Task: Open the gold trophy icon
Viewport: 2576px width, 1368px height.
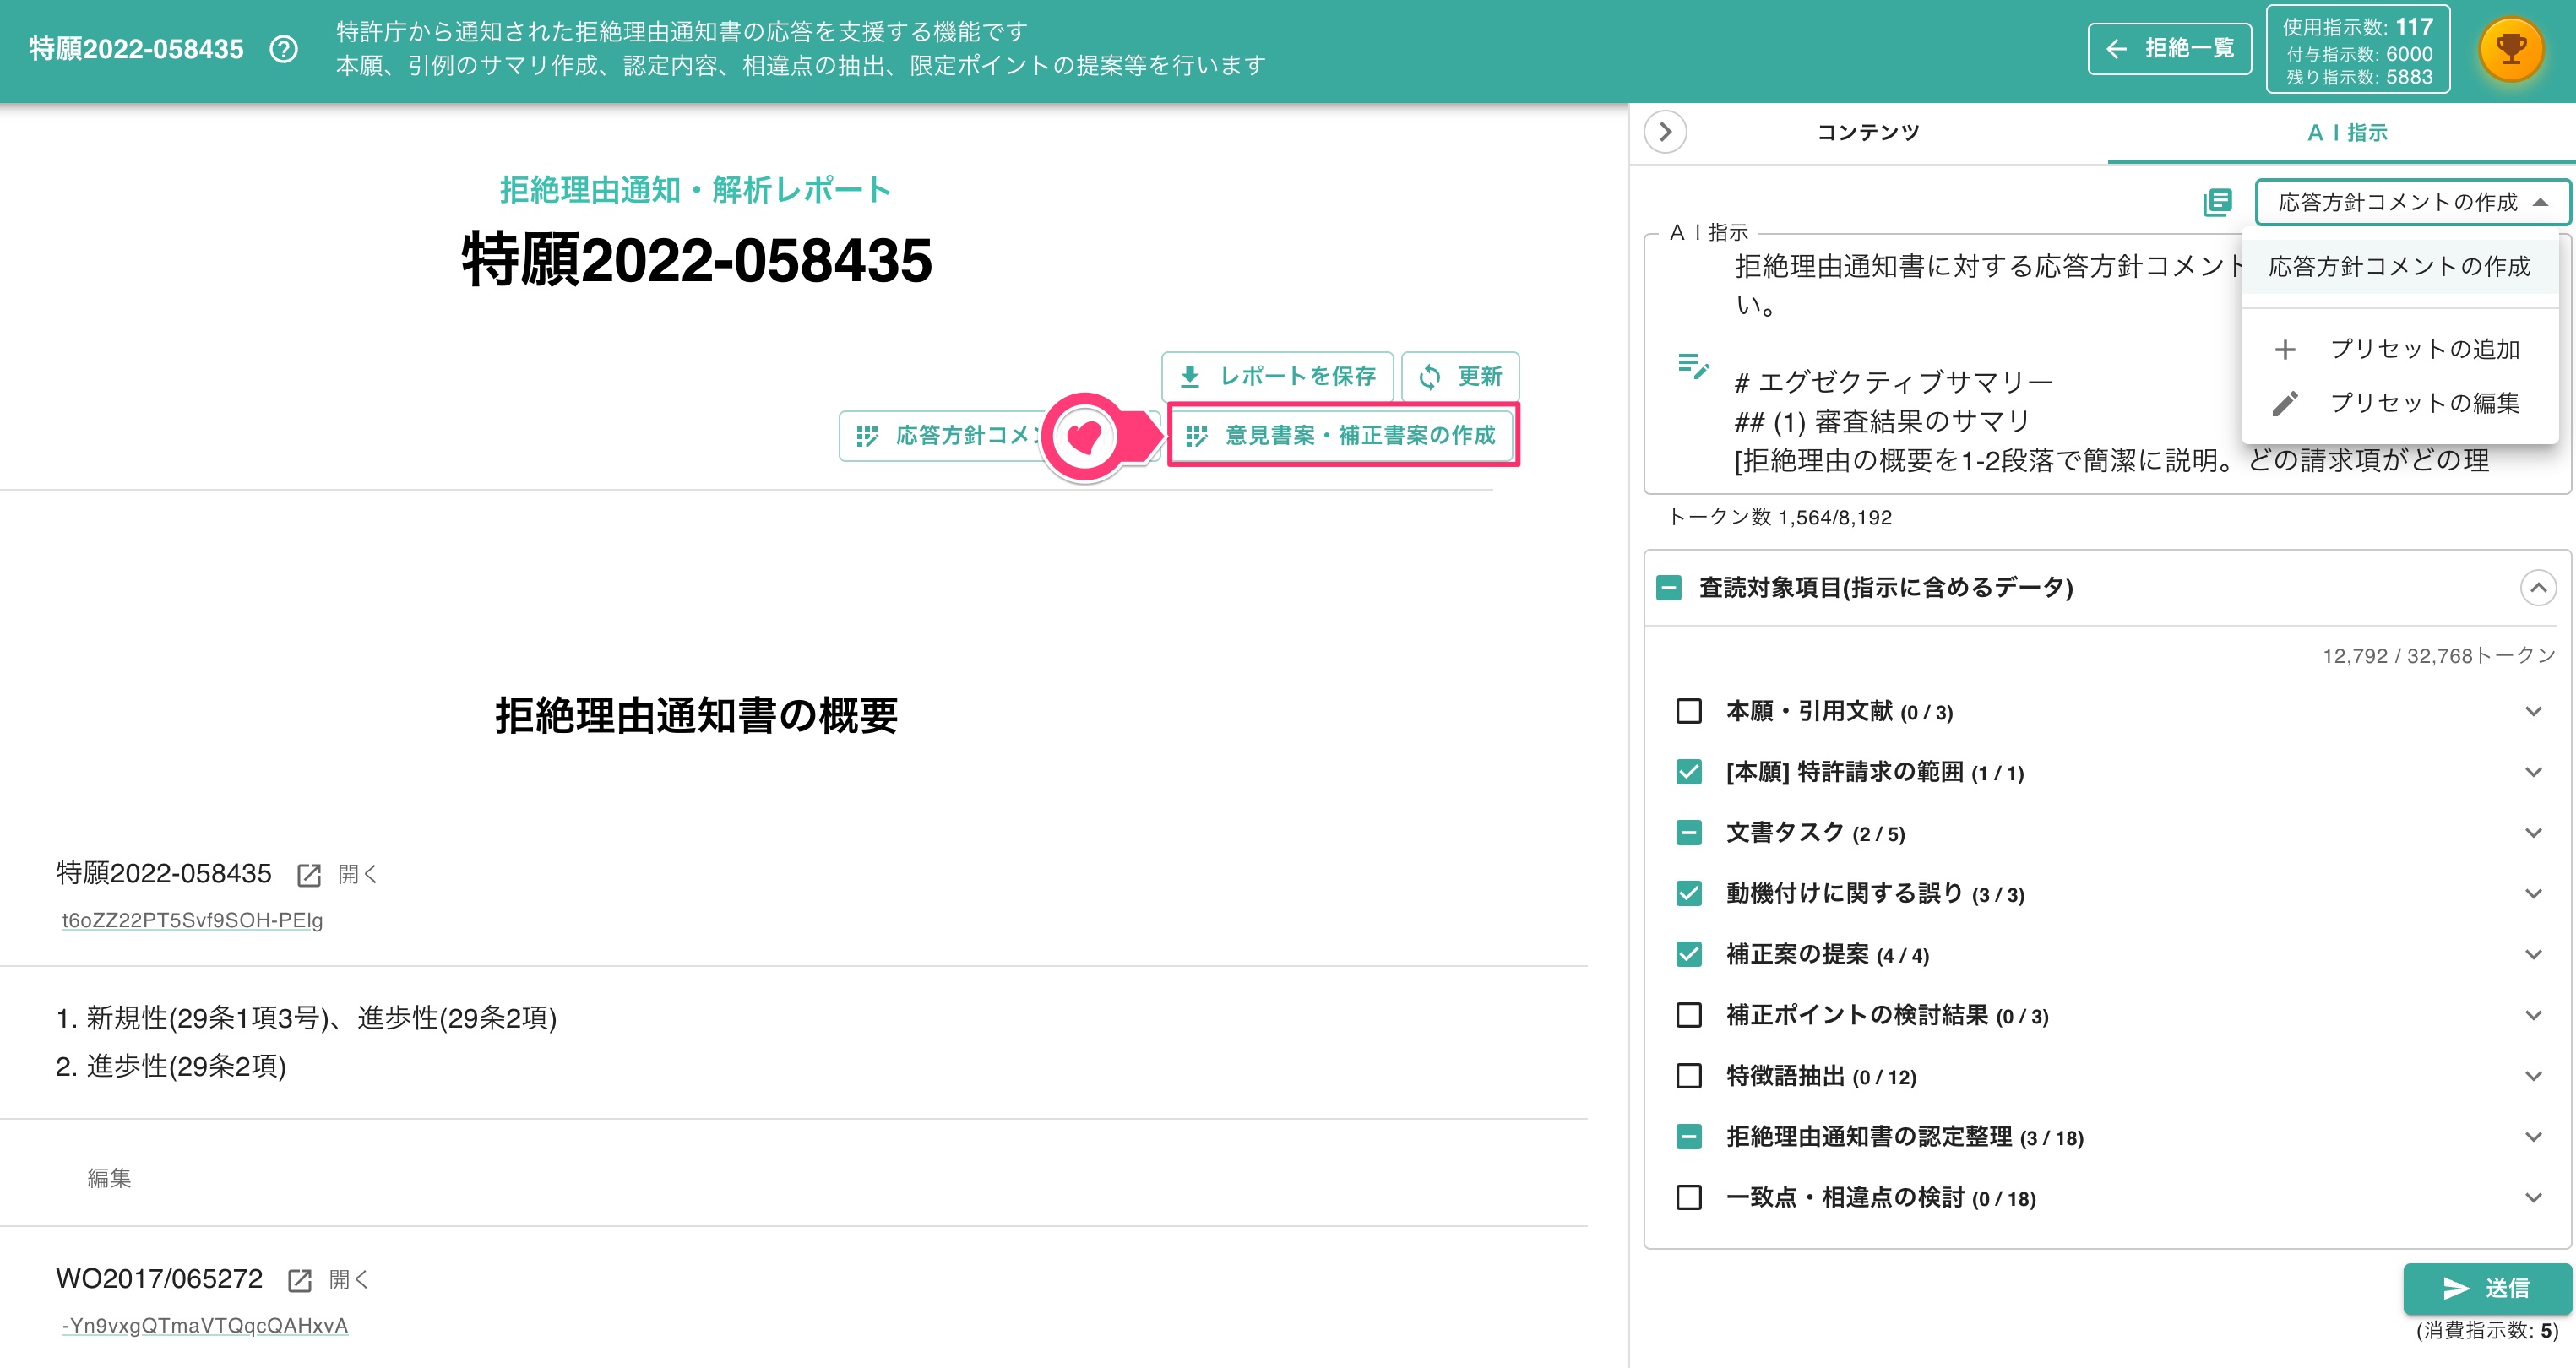Action: tap(2511, 49)
